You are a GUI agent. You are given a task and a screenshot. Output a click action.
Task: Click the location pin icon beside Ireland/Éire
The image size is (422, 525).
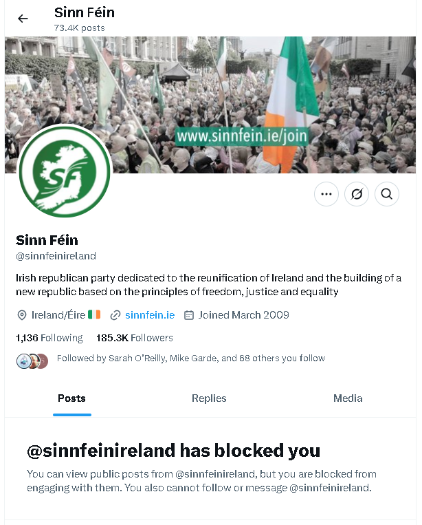click(x=22, y=315)
